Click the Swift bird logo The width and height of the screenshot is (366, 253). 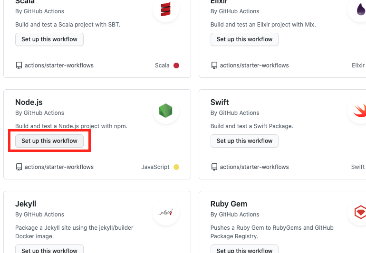[x=360, y=111]
